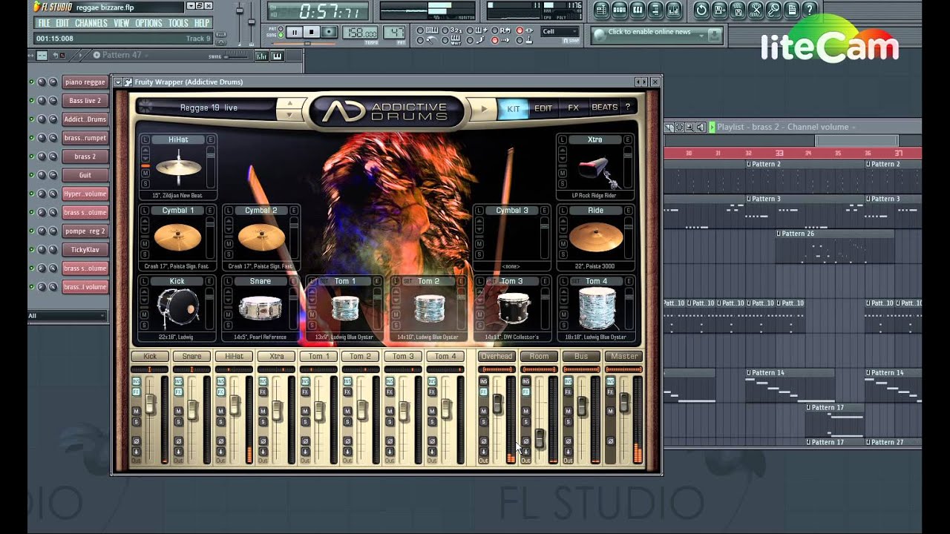Open the Cell snap dropdown
The image size is (950, 534).
coord(560,32)
